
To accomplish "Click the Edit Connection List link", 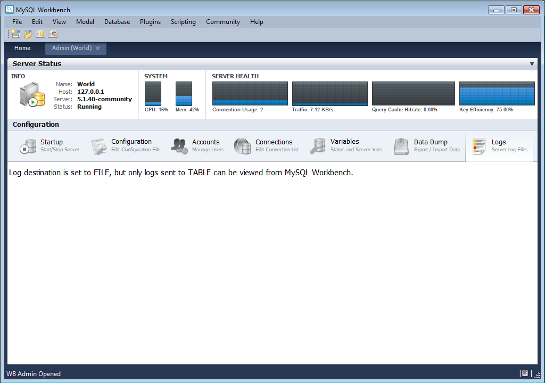I will [277, 150].
